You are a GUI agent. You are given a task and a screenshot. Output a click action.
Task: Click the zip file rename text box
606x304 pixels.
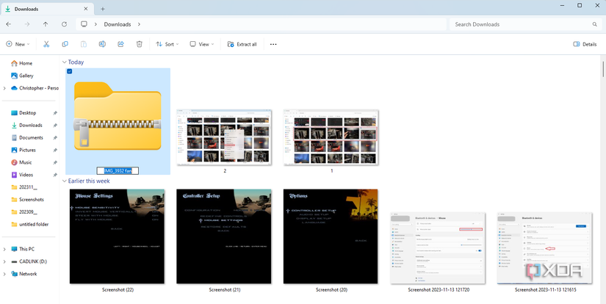point(118,171)
